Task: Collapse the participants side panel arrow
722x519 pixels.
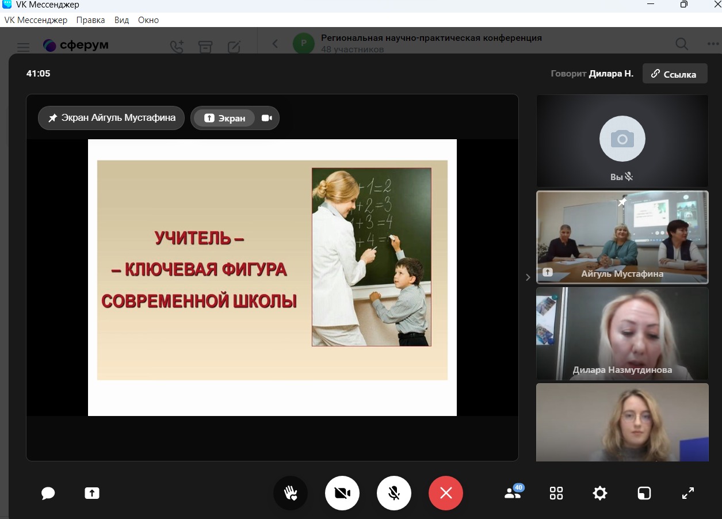Action: pyautogui.click(x=528, y=277)
